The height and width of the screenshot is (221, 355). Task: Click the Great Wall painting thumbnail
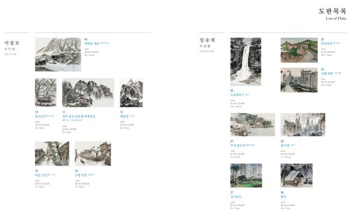click(x=299, y=50)
